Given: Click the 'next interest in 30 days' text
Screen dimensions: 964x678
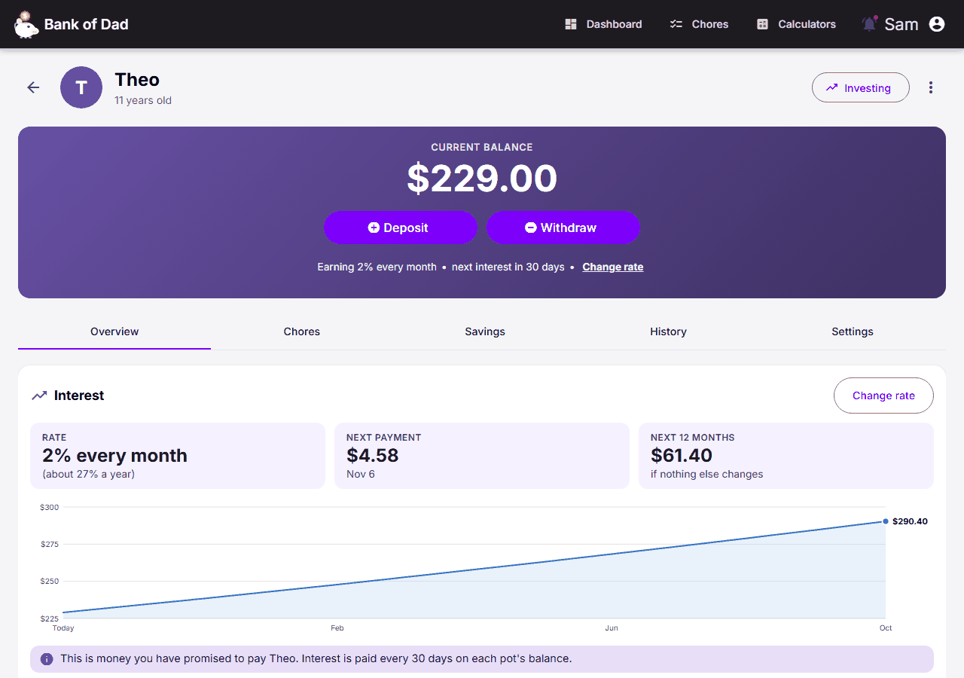Looking at the screenshot, I should (x=508, y=267).
